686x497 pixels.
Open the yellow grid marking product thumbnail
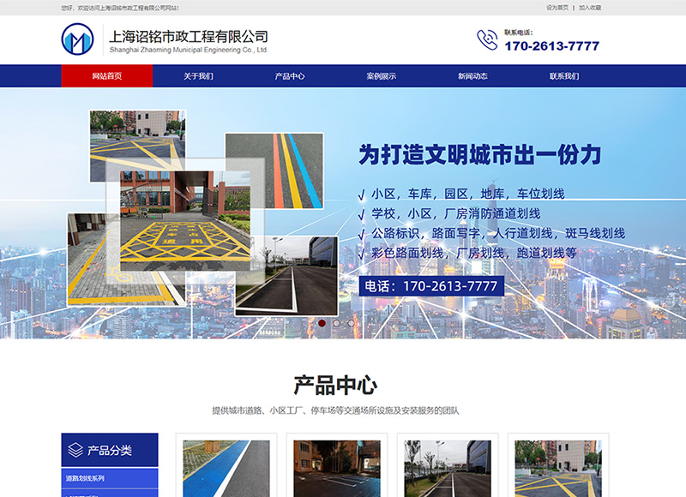tap(558, 468)
